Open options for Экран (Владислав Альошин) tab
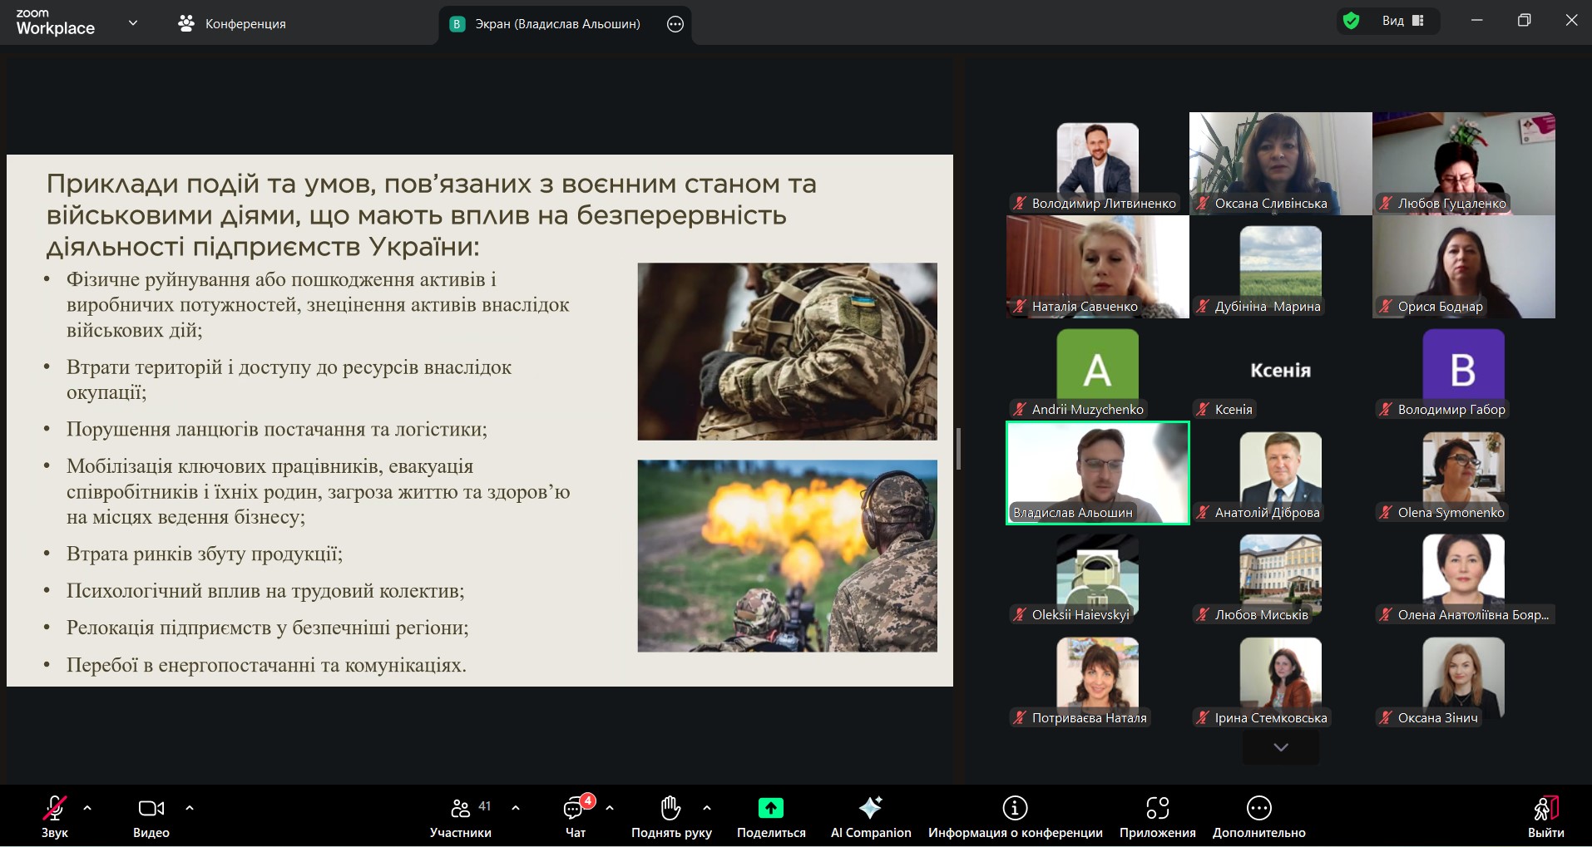The height and width of the screenshot is (847, 1592). (675, 24)
